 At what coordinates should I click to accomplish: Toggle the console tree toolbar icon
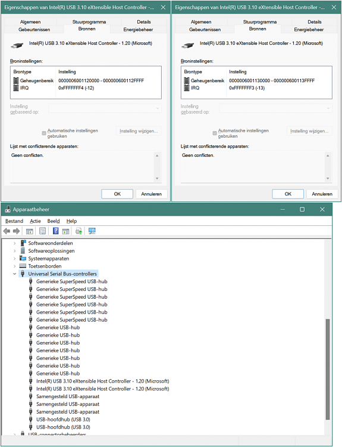[x=30, y=231]
